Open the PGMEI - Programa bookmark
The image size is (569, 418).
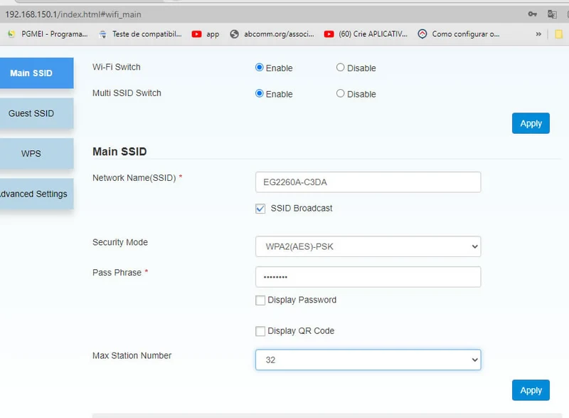point(48,33)
